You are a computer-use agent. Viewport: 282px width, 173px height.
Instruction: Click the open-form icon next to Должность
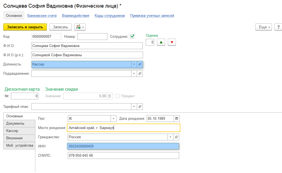140,64
